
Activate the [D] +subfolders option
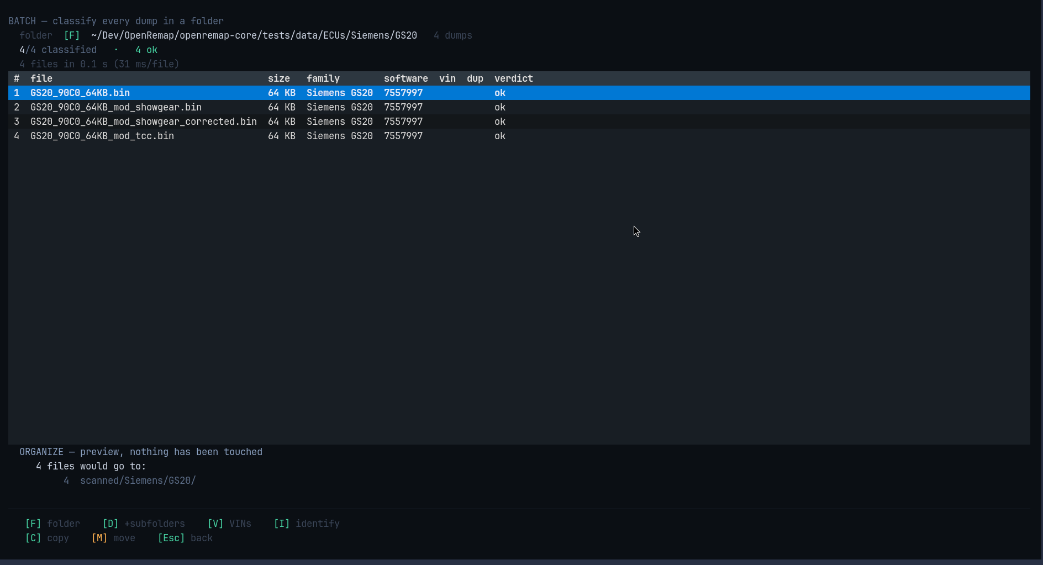pyautogui.click(x=144, y=524)
